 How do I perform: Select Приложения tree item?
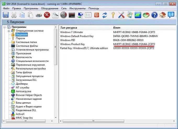(x=24, y=54)
